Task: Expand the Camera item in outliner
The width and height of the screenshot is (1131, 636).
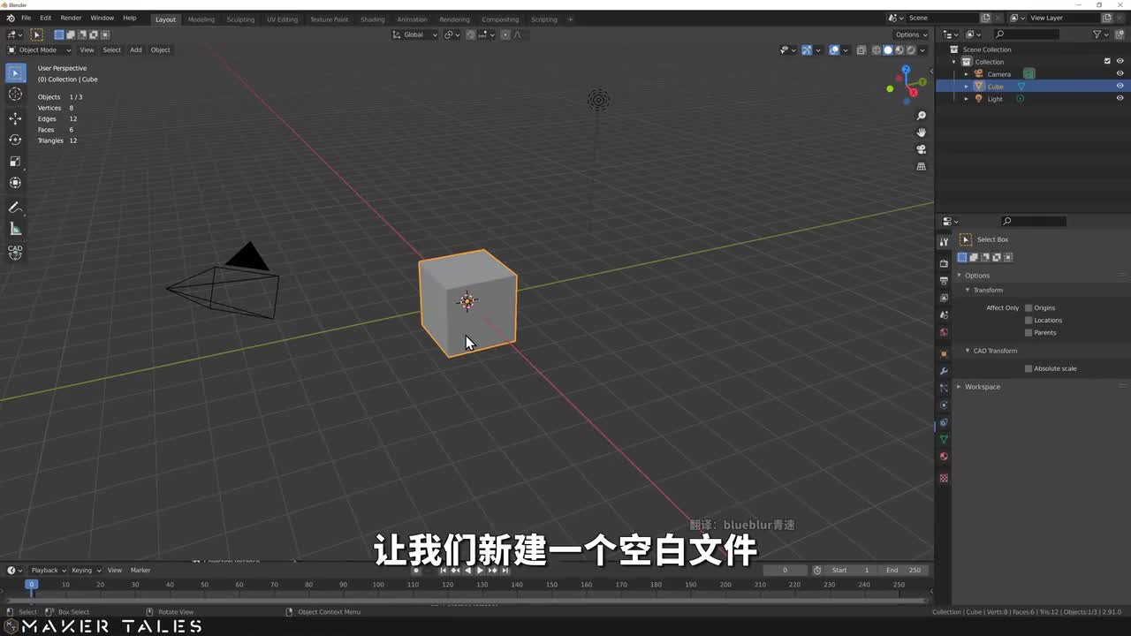Action: tap(966, 74)
